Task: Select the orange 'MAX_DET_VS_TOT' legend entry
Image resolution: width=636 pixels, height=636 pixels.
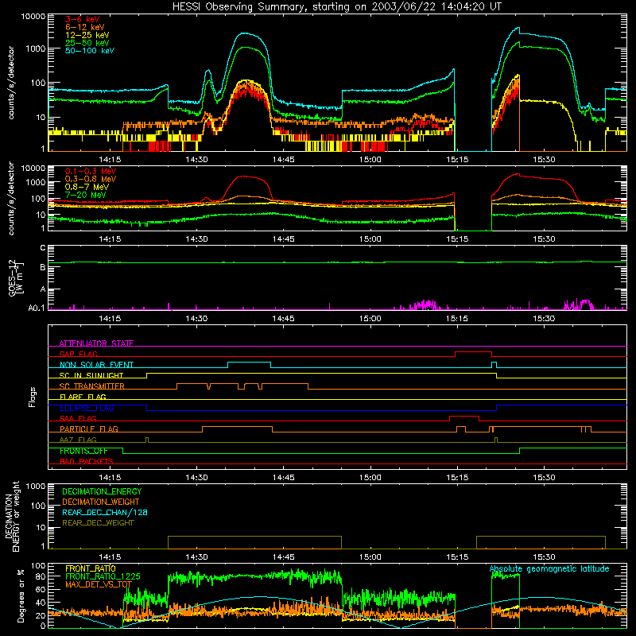Action: click(x=99, y=584)
